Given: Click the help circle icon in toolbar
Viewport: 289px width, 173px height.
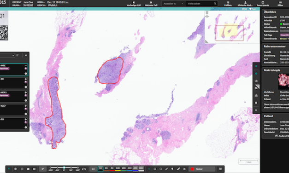Looking at the screenshot, I should (x=16, y=169).
